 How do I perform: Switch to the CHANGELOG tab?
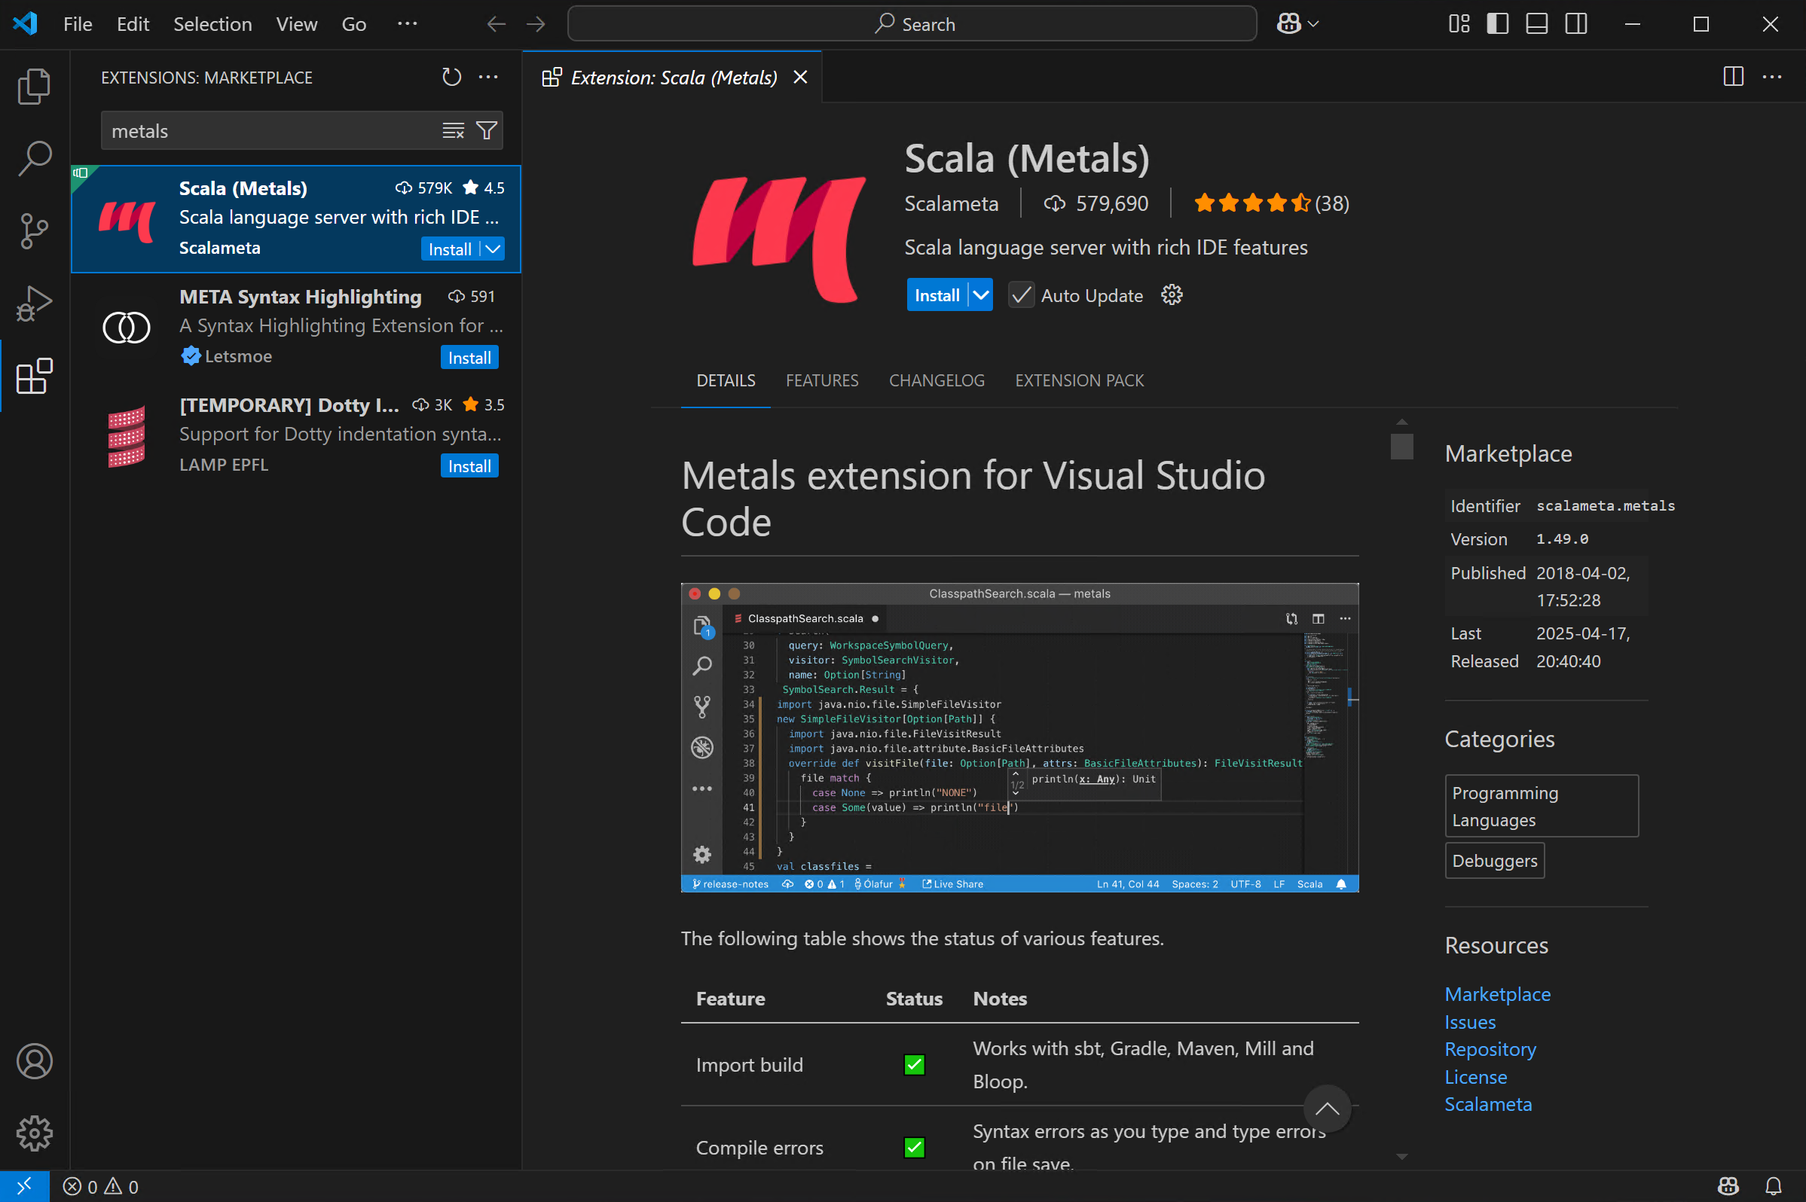click(937, 380)
